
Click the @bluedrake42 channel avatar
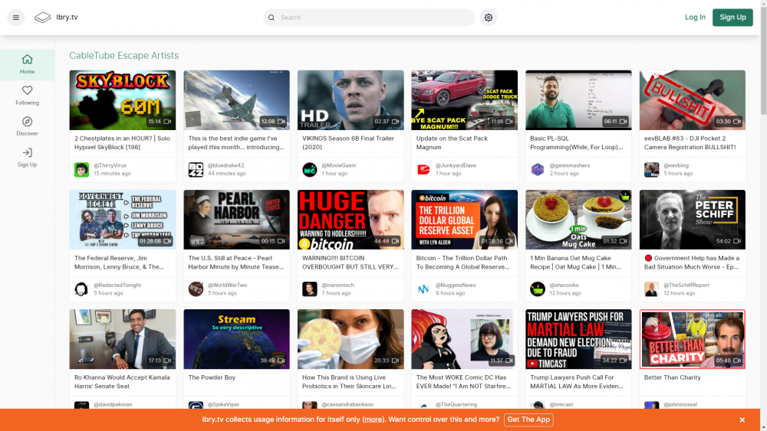(x=196, y=169)
